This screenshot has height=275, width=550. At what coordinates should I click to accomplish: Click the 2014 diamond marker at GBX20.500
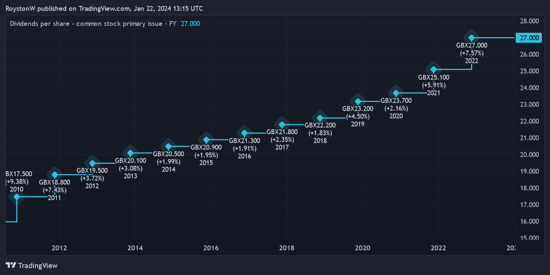click(169, 147)
